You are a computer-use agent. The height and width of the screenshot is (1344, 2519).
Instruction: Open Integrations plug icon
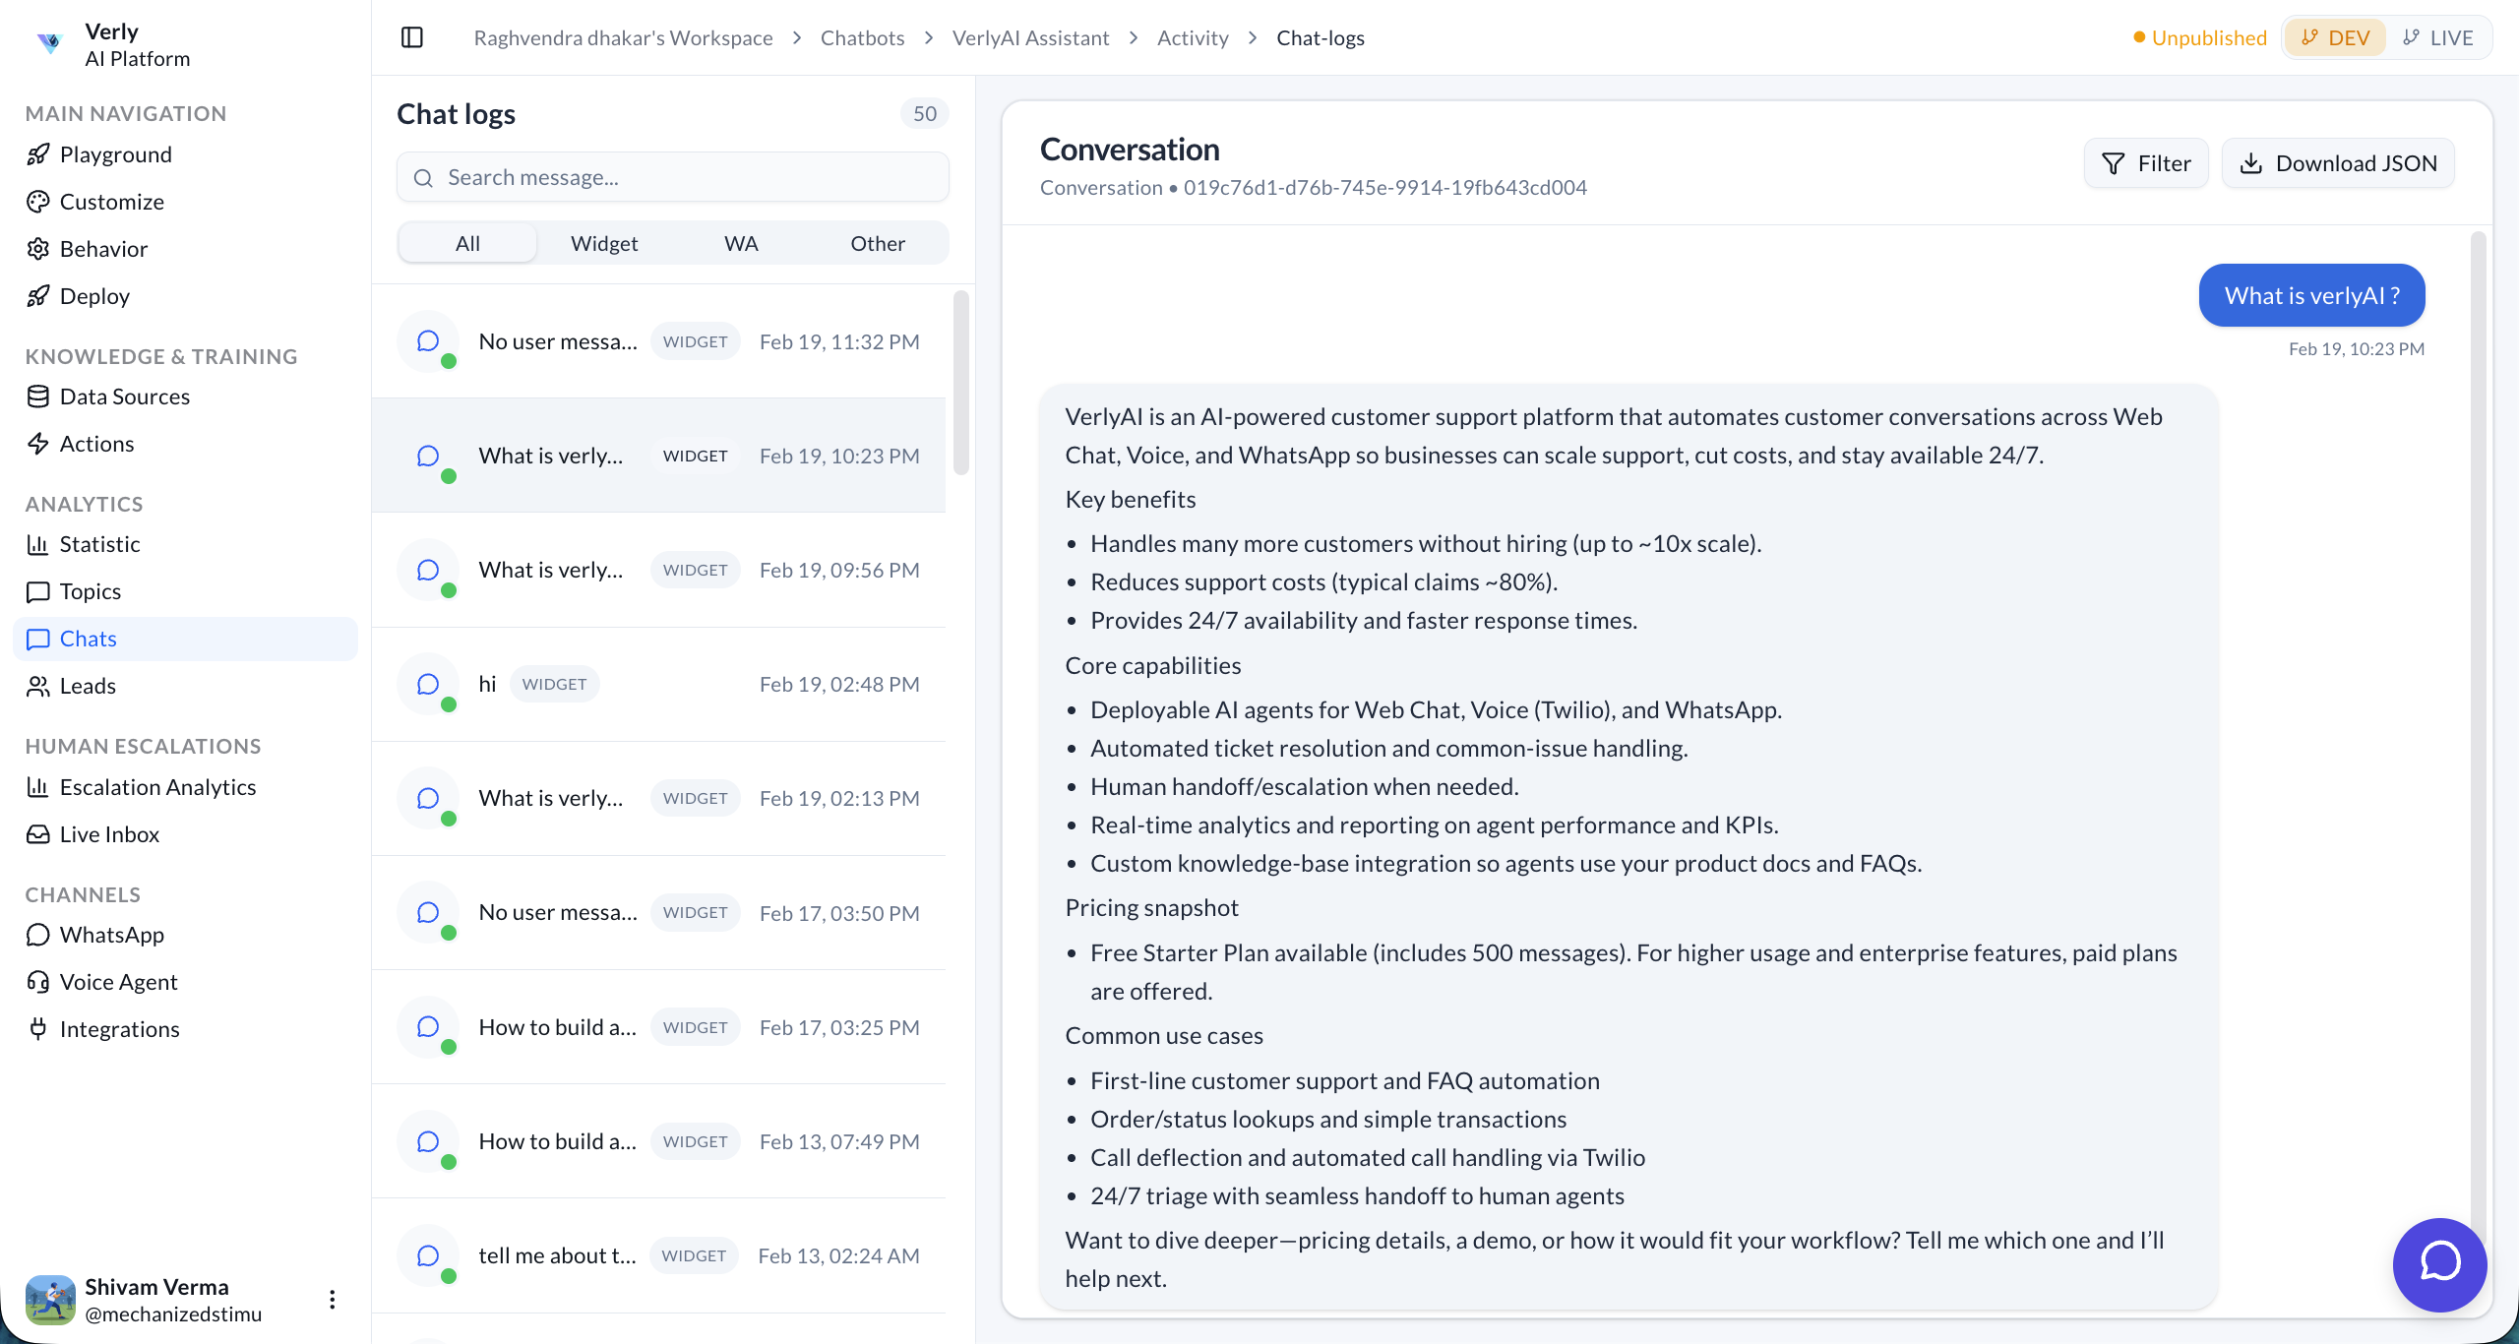click(x=38, y=1029)
